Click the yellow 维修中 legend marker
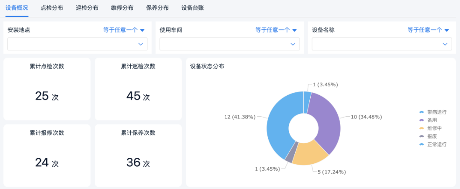The width and height of the screenshot is (460, 189). [422, 128]
